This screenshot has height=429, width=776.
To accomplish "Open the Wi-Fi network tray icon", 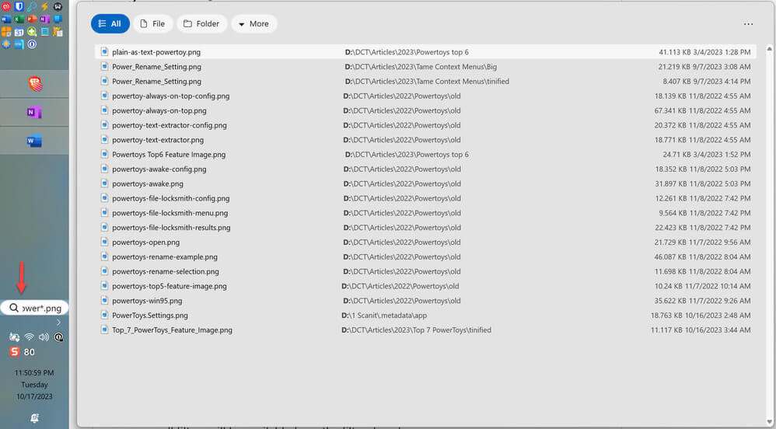I will (30, 337).
